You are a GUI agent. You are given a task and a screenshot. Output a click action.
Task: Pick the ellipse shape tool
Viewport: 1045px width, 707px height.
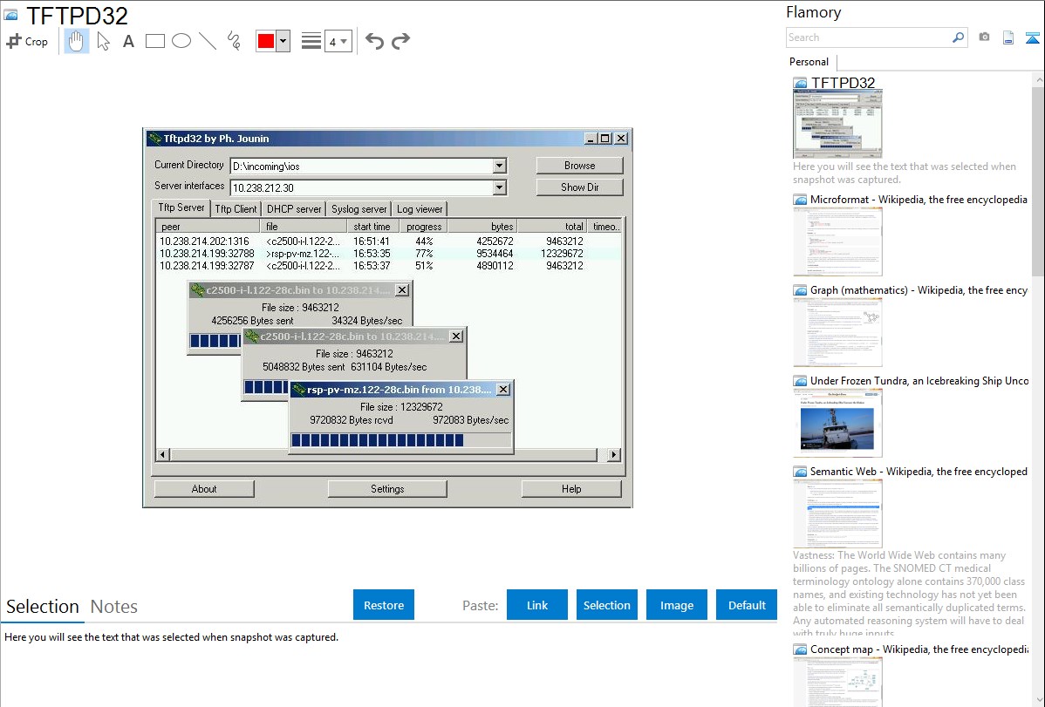181,41
